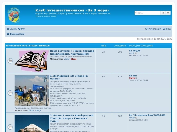Image resolution: width=177 pixels, height=132 pixels.
Task: Open forum Экспедиция «За 3 моря на Олимп»
Action: click(x=69, y=77)
